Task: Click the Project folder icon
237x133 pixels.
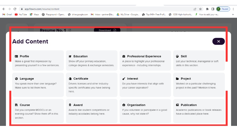Action: (x=177, y=79)
